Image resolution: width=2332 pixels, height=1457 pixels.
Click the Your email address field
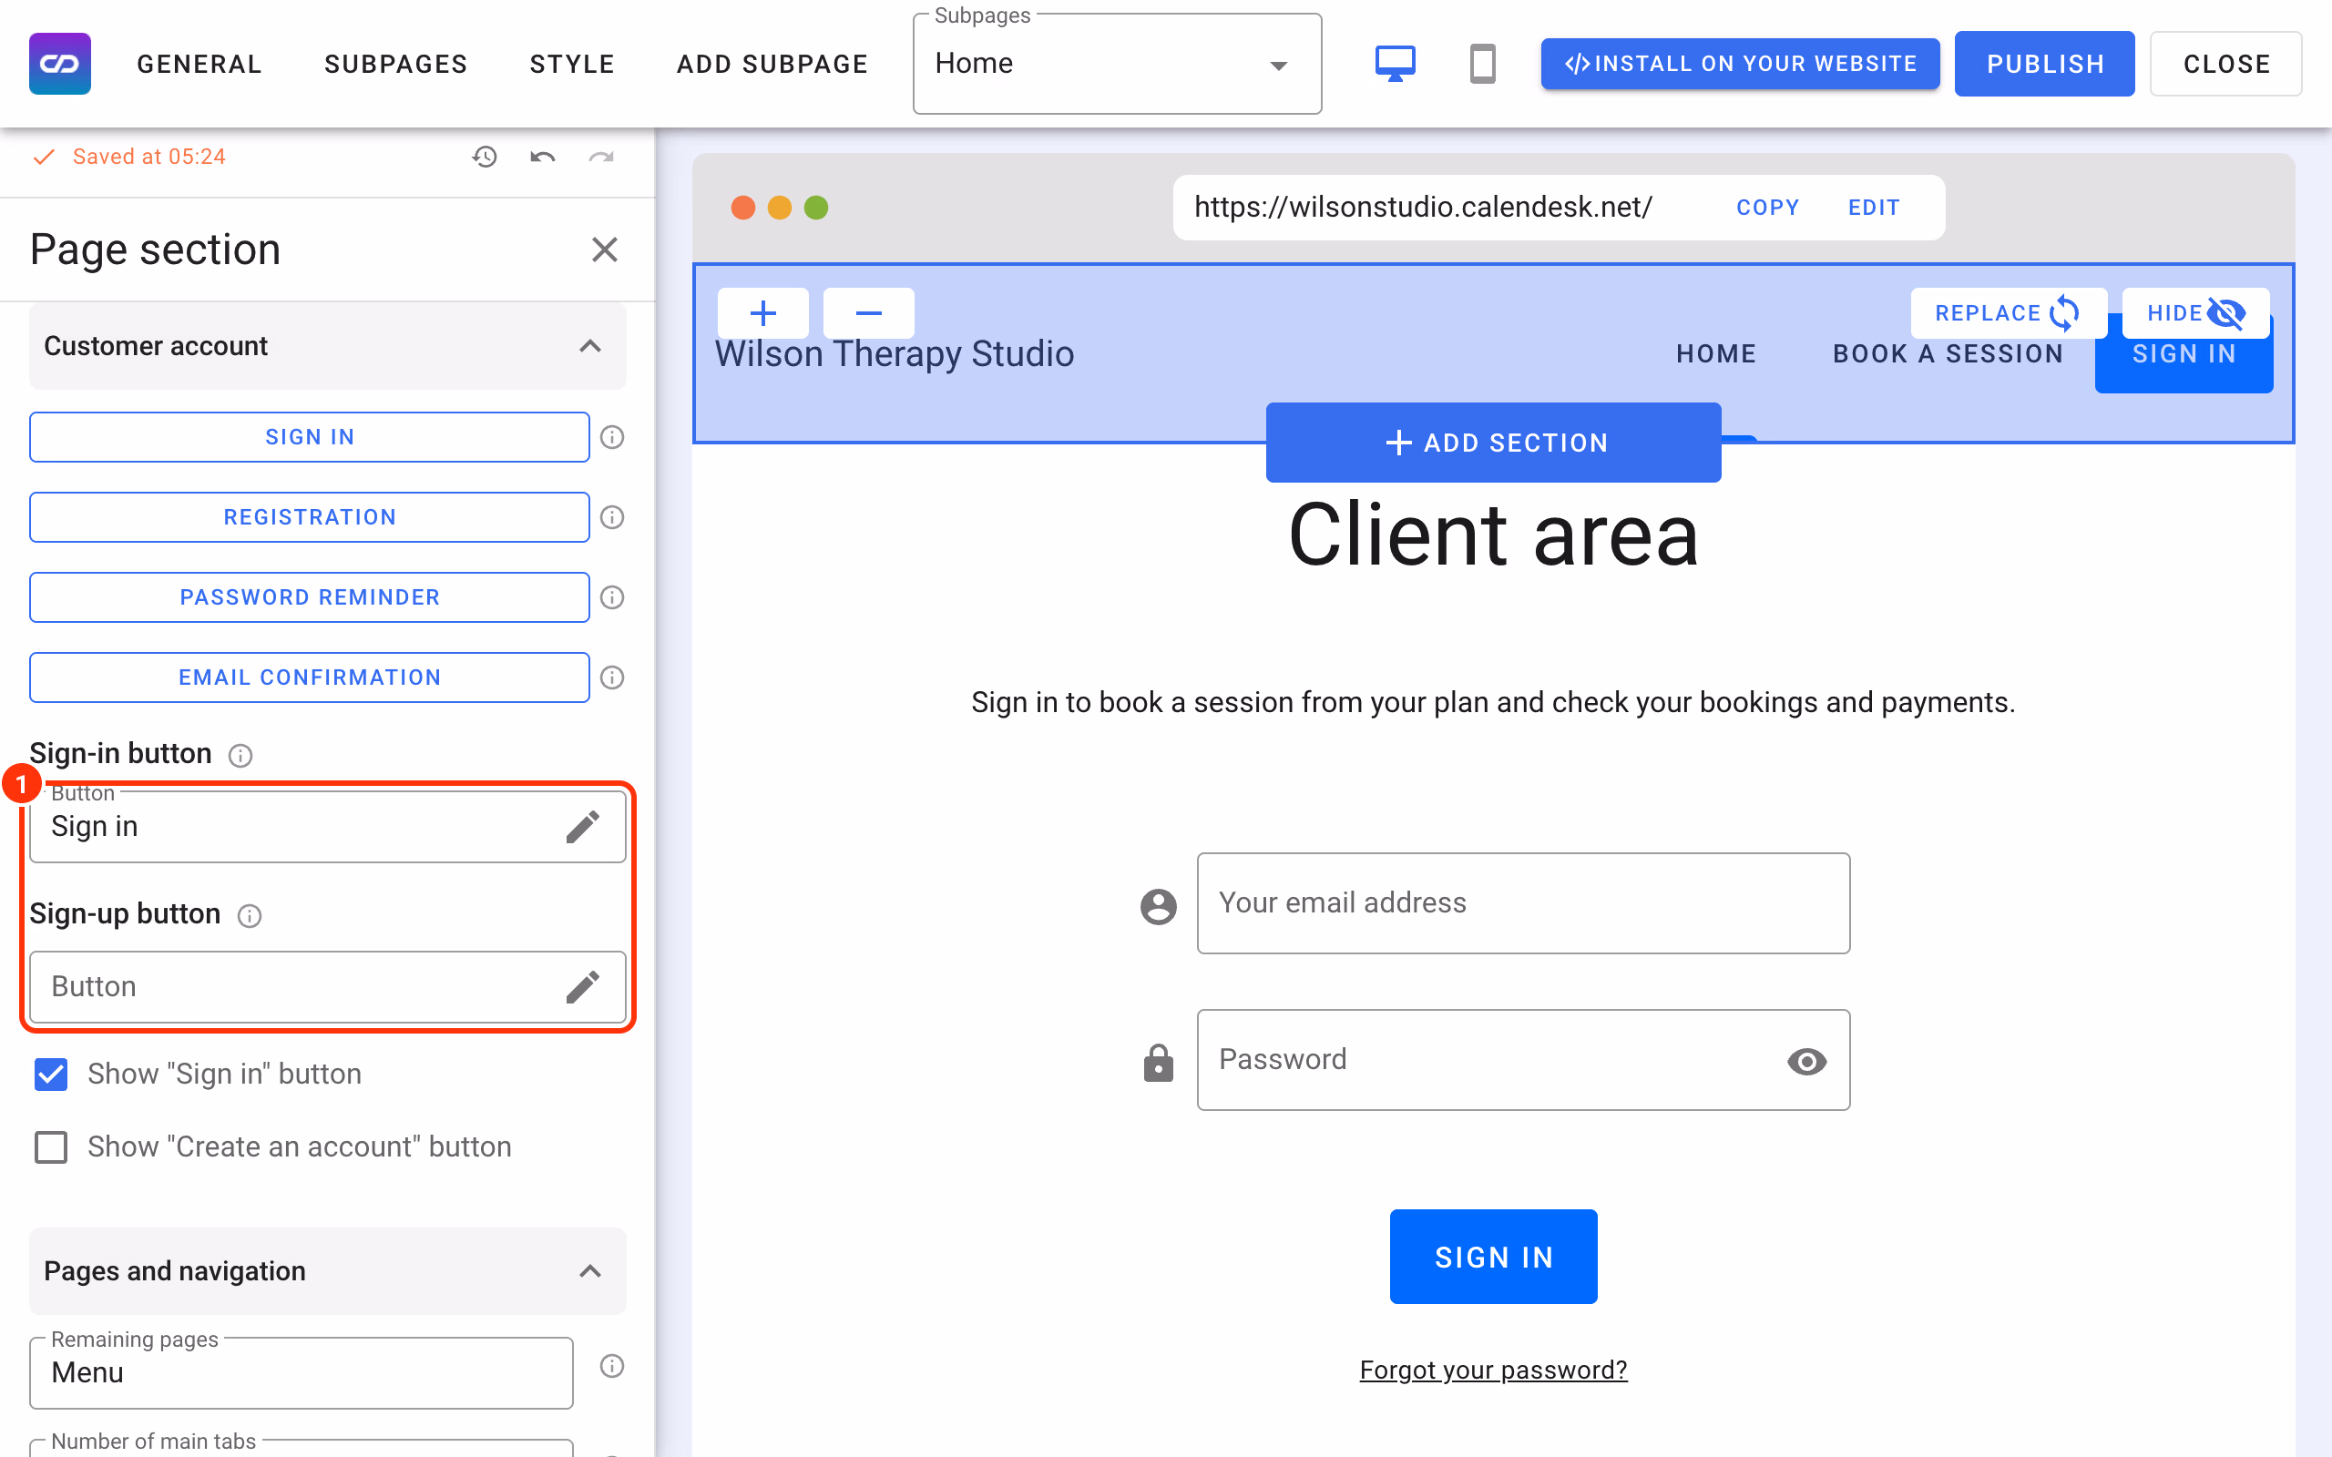pos(1522,903)
